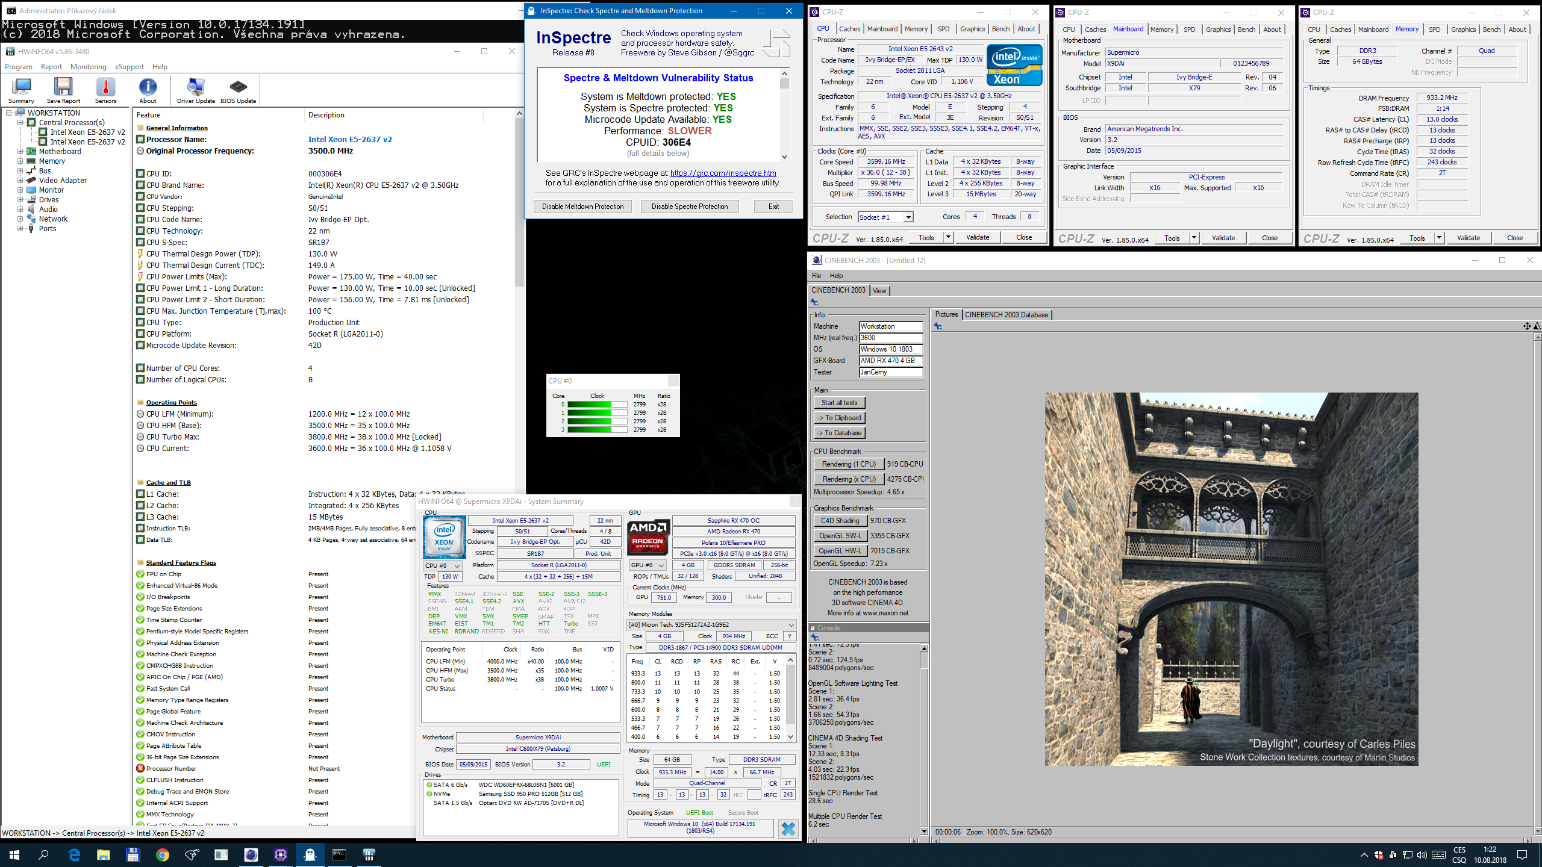
Task: Open eSupport menu in HWiNFO
Action: point(130,67)
